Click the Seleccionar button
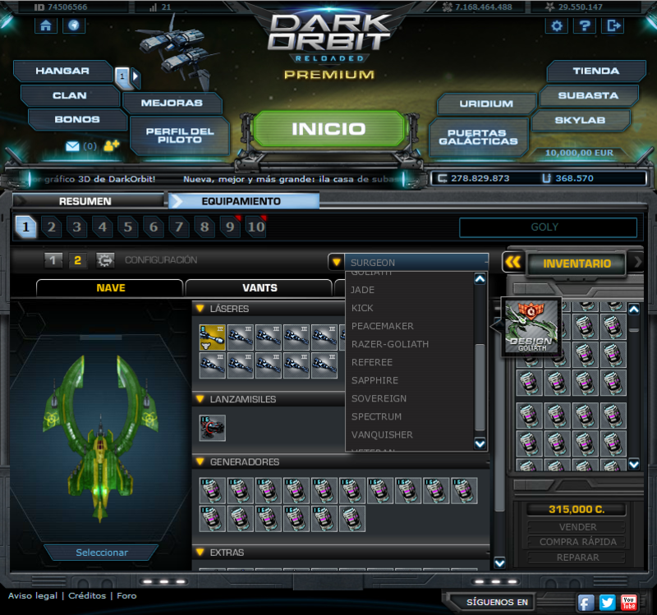657x615 pixels. [102, 553]
